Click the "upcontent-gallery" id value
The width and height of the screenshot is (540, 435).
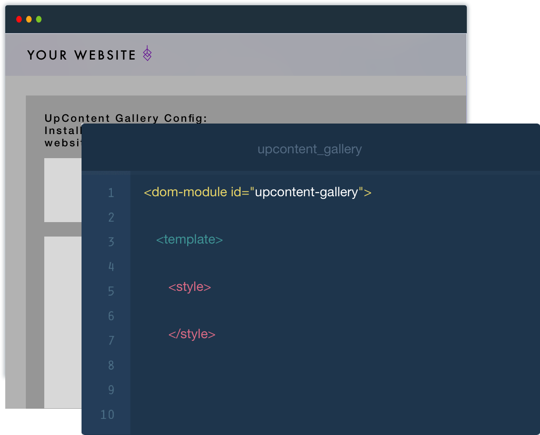point(307,192)
